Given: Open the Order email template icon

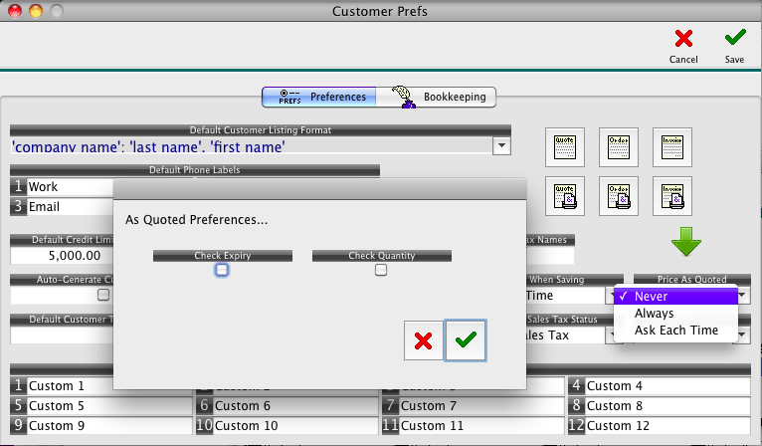Looking at the screenshot, I should click(619, 196).
